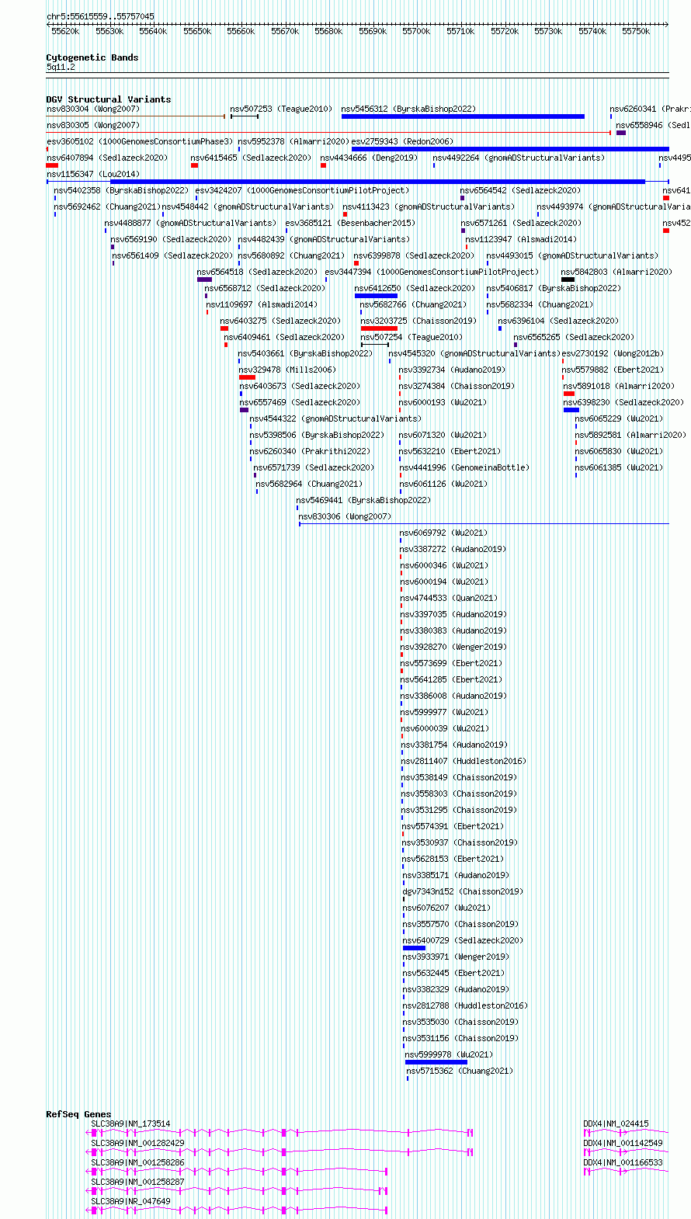Select the nsv3203725 (Chaisson2019) variant
Viewport: 691px width, 1219px height.
click(x=419, y=321)
